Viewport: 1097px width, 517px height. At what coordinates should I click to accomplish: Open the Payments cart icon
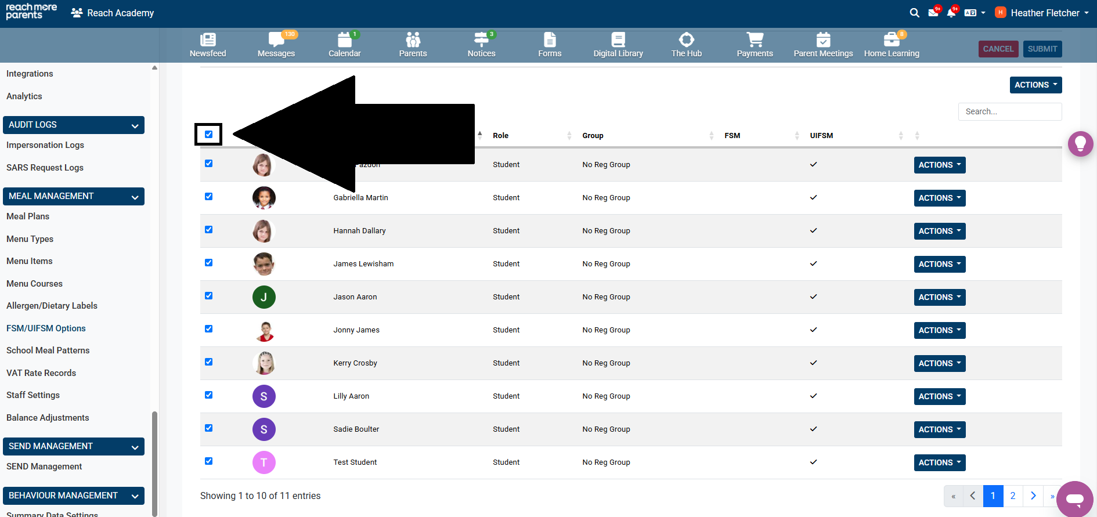(x=755, y=40)
